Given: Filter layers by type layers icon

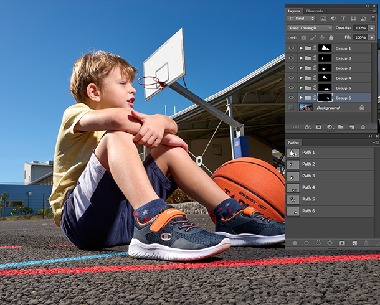Looking at the screenshot, I should pyautogui.click(x=343, y=19).
